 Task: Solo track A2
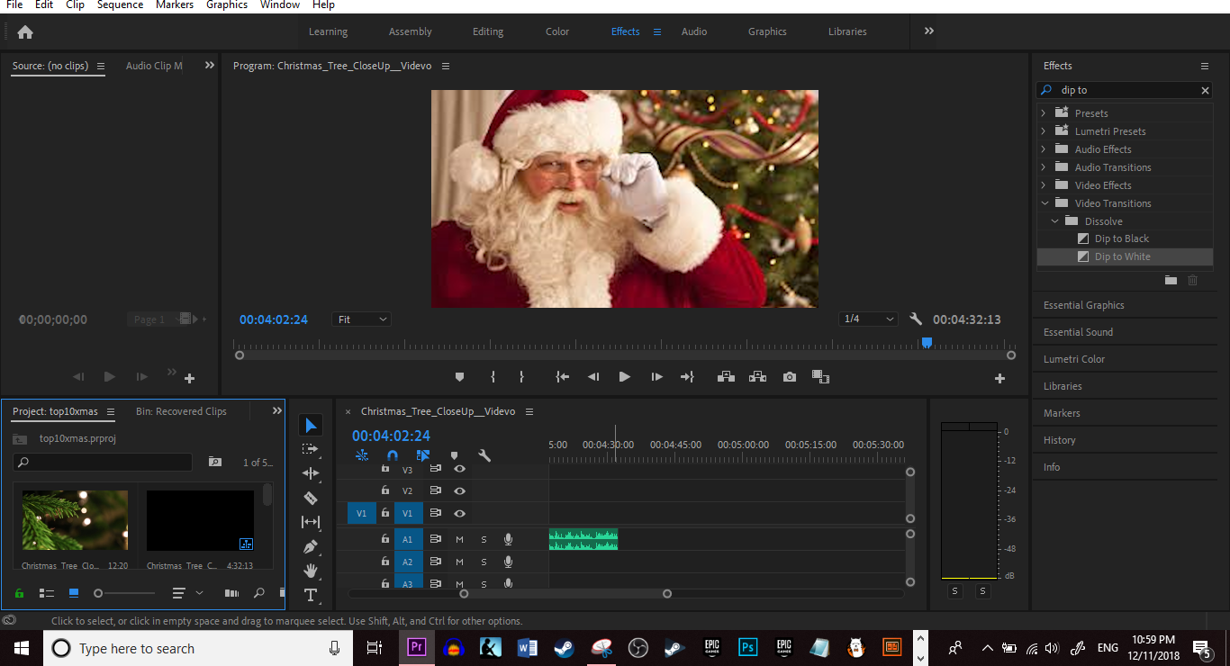click(484, 562)
